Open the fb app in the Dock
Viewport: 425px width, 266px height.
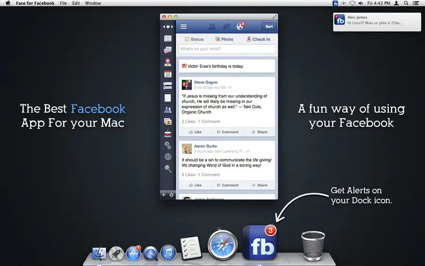click(x=260, y=243)
